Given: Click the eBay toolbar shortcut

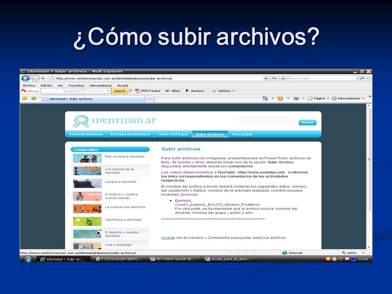Looking at the screenshot, I should click(x=172, y=91).
